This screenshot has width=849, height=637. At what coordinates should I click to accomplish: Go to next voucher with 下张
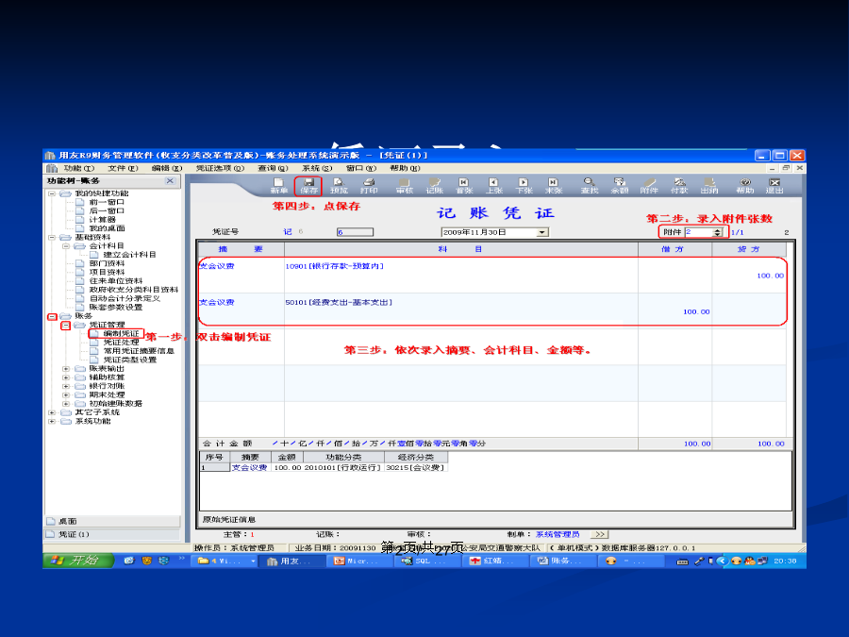(x=524, y=186)
